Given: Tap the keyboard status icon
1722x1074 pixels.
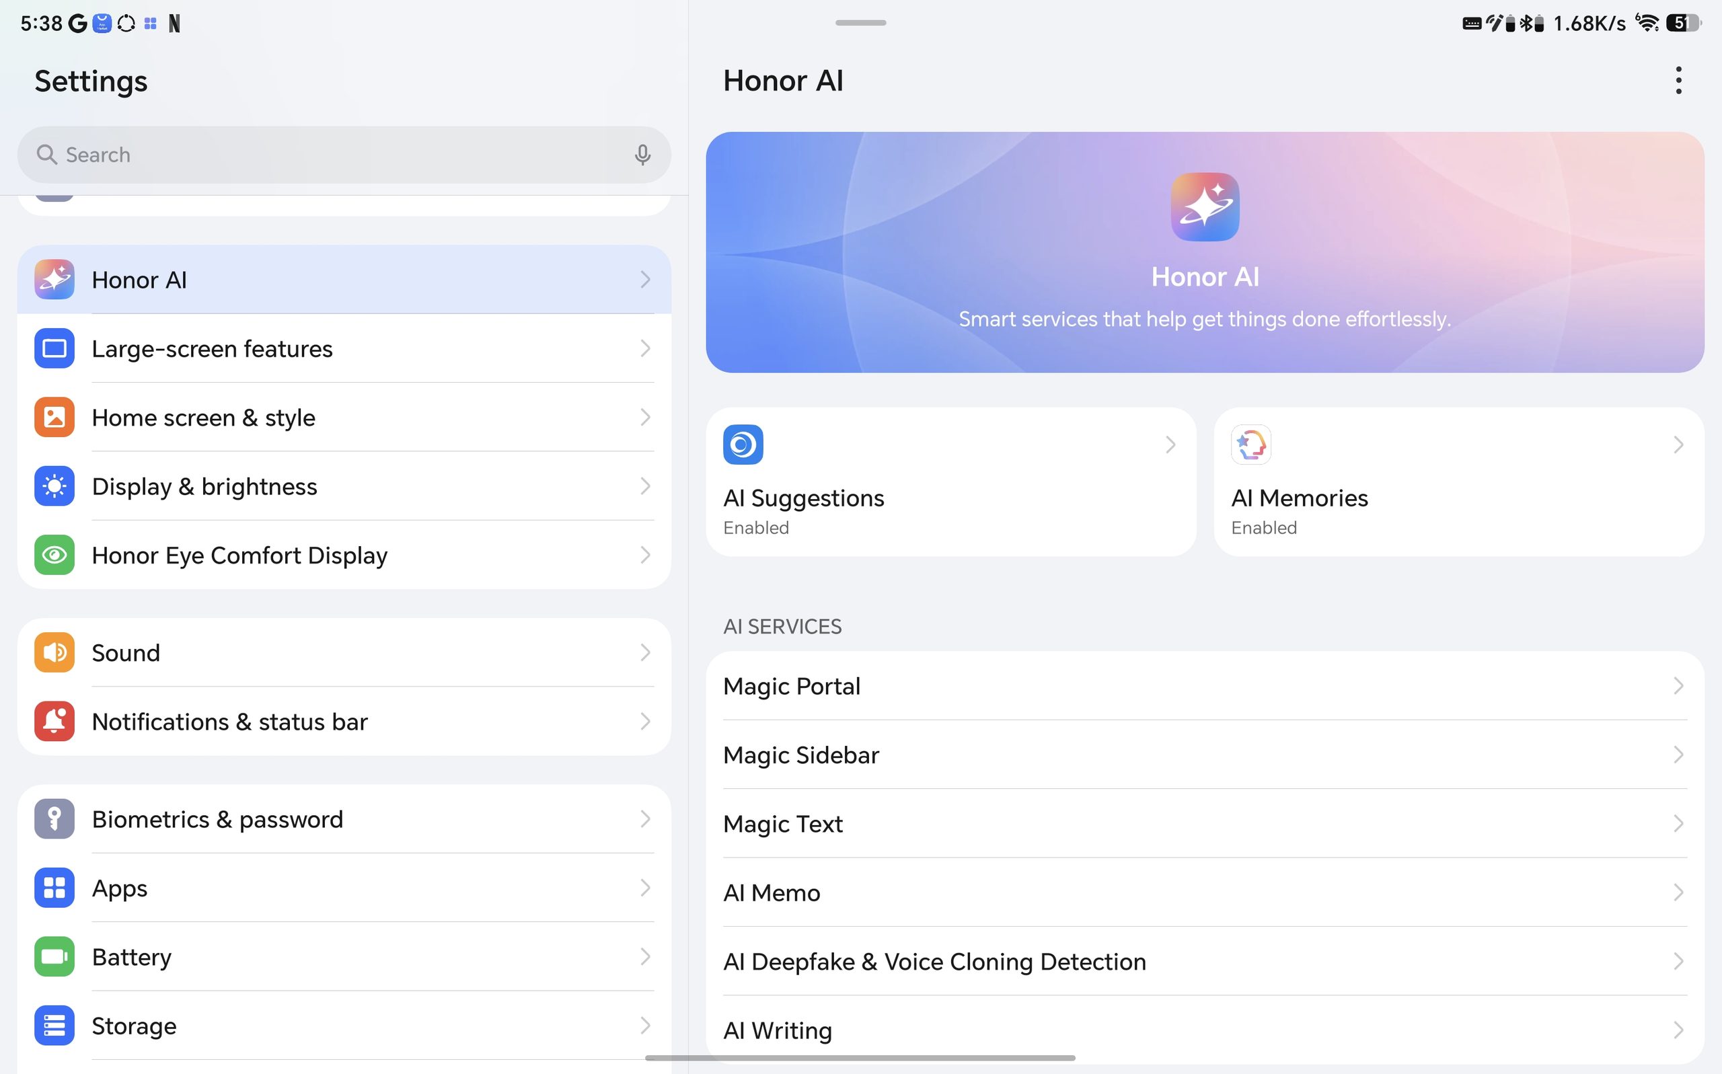Looking at the screenshot, I should (1472, 24).
